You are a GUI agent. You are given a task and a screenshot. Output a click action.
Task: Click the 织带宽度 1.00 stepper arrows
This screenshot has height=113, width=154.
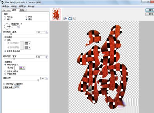click(47, 32)
